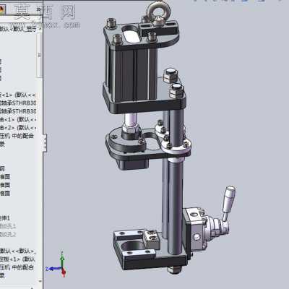The height and width of the screenshot is (289, 289).
Task: Open the colorful appearance manager tab icon
Action: [2, 9]
